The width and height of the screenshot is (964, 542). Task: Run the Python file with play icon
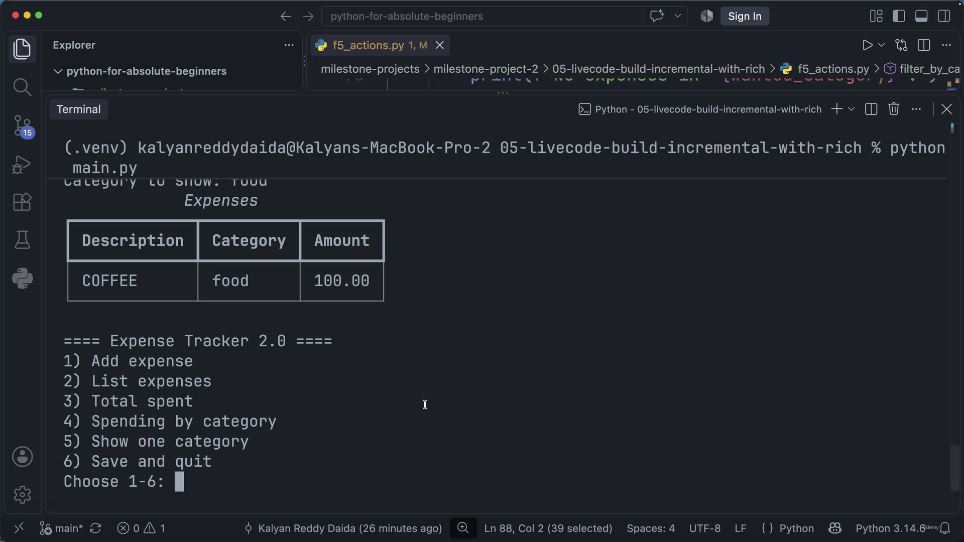[x=867, y=45]
